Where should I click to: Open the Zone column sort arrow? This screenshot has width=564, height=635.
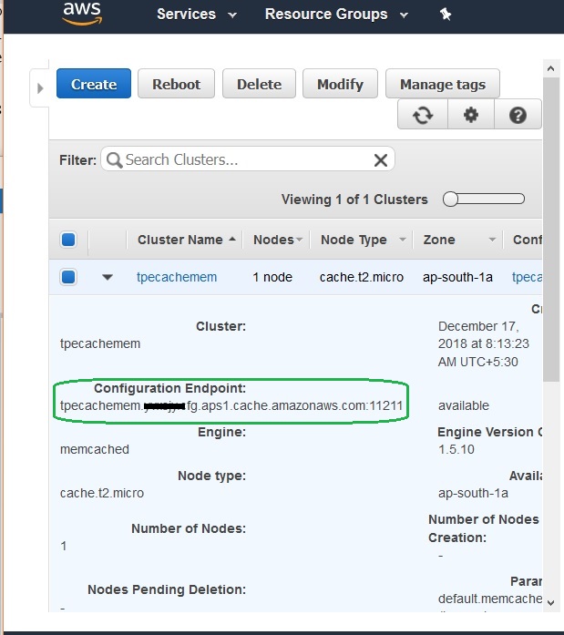[492, 241]
